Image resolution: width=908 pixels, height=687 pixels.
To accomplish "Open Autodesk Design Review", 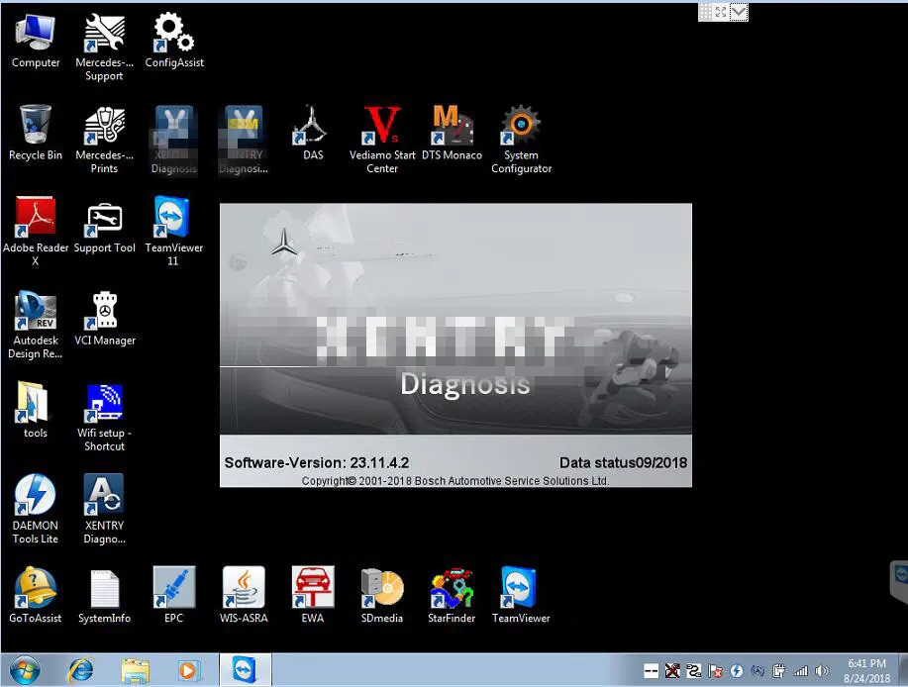I will click(36, 324).
